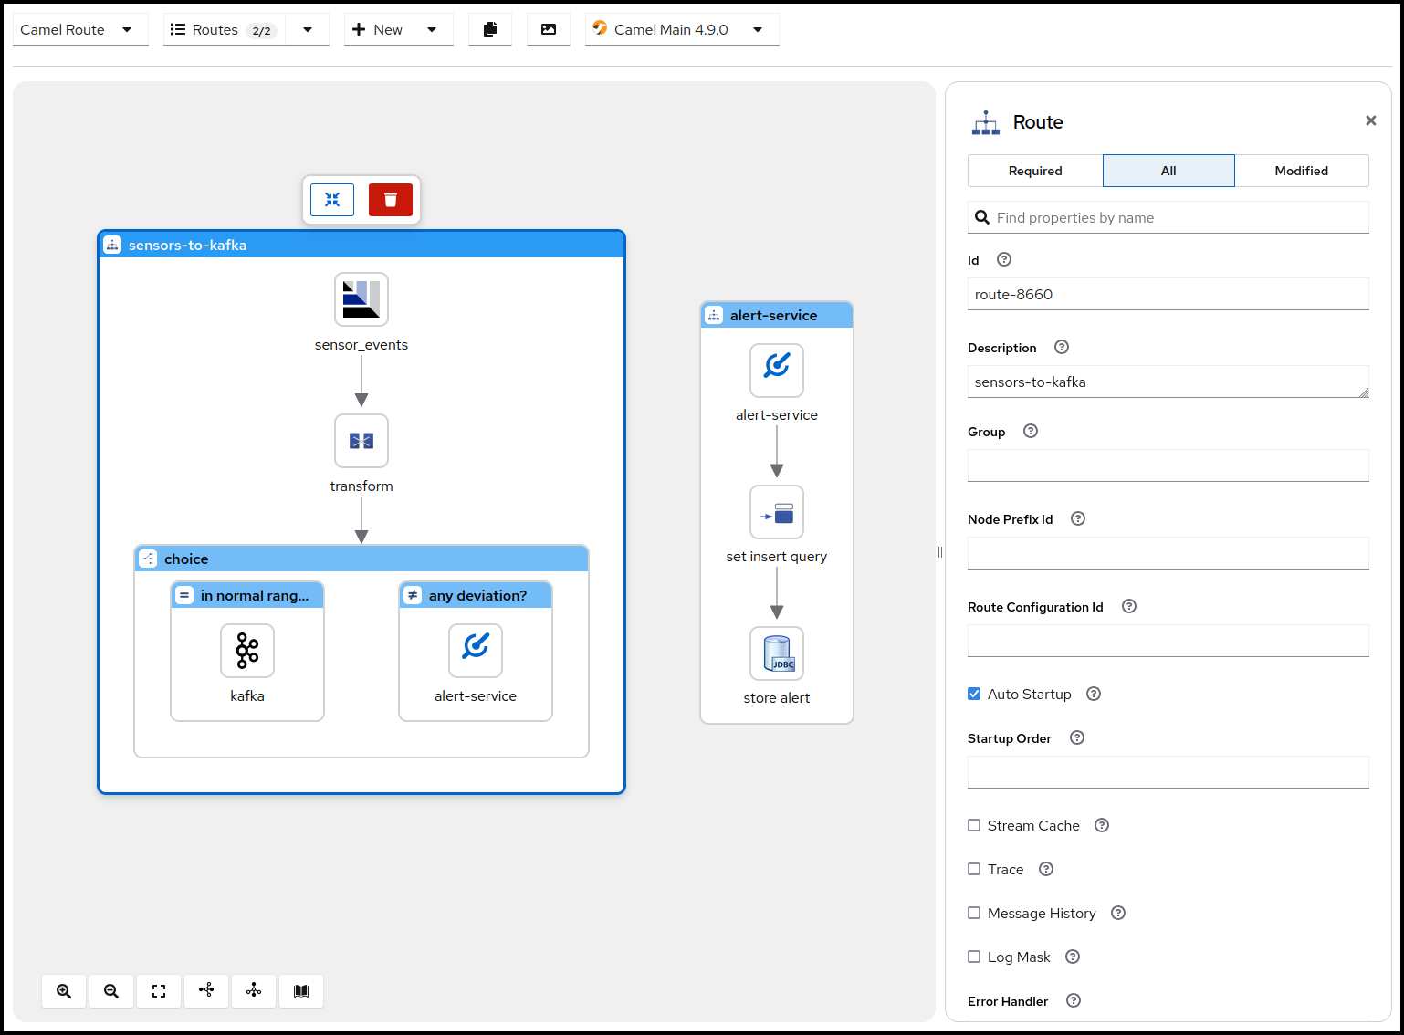This screenshot has width=1404, height=1035.
Task: Switch to the Required properties tab
Action: click(1035, 171)
